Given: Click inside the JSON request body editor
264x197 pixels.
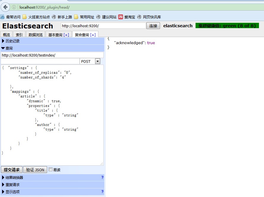Looking at the screenshot, I should 52,115.
